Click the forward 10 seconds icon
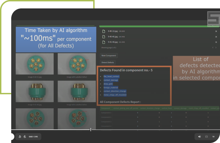 coord(25,136)
